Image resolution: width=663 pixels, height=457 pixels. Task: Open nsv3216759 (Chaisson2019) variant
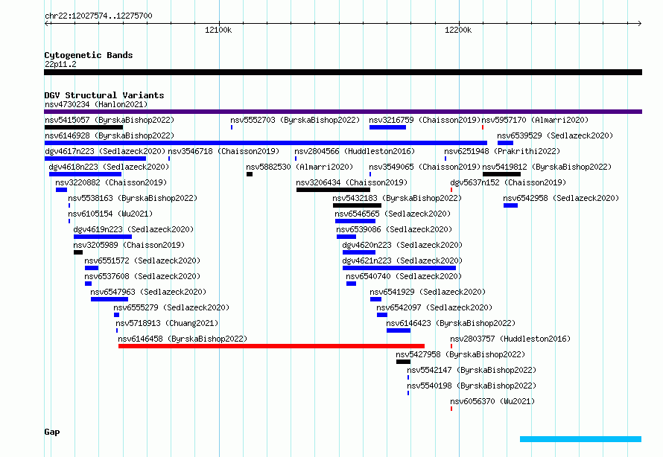[x=425, y=120]
